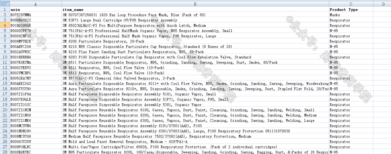Select column A header
This screenshot has height=154, width=391.
[36, 4]
